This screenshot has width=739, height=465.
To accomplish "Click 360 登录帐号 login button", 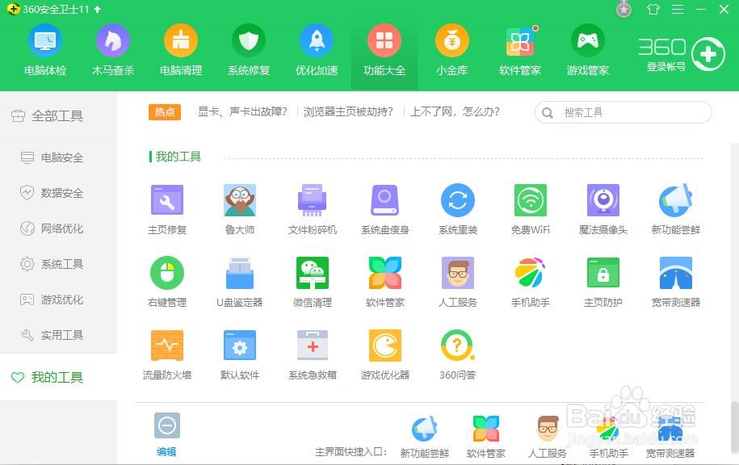I will (681, 54).
